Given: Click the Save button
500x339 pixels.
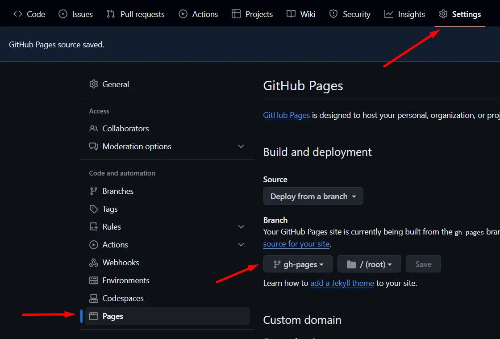Looking at the screenshot, I should tap(423, 264).
